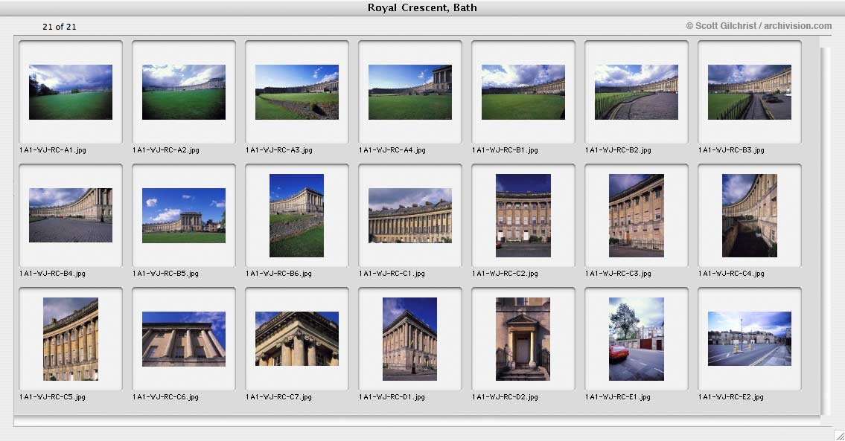Open the 1A1-WJ-RC-A4.jpg thumbnail
The image size is (845, 441).
pyautogui.click(x=410, y=92)
